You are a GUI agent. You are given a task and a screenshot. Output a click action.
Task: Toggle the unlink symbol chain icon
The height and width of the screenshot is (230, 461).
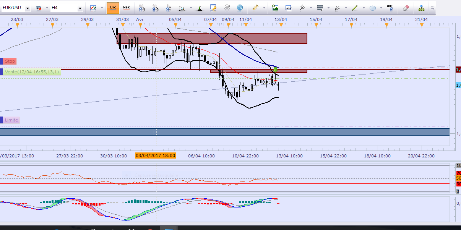tap(39, 8)
